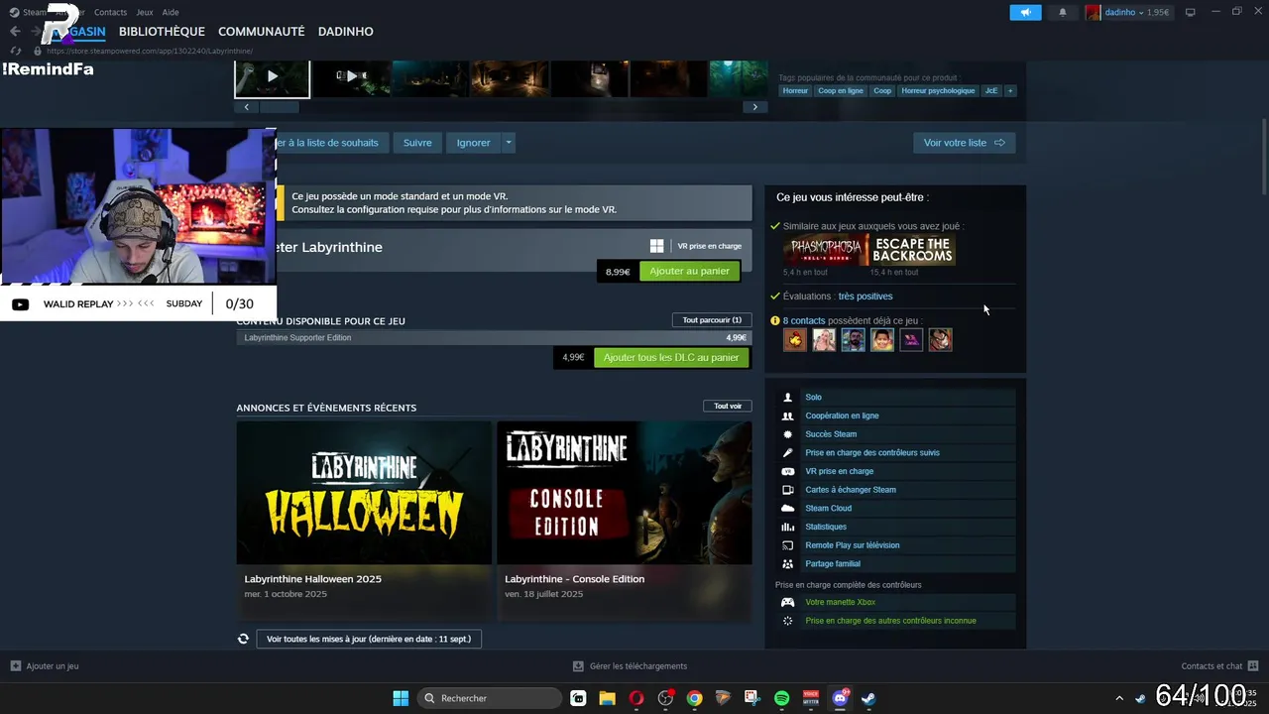Open Spotify from taskbar
This screenshot has width=1269, height=714.
tap(781, 698)
